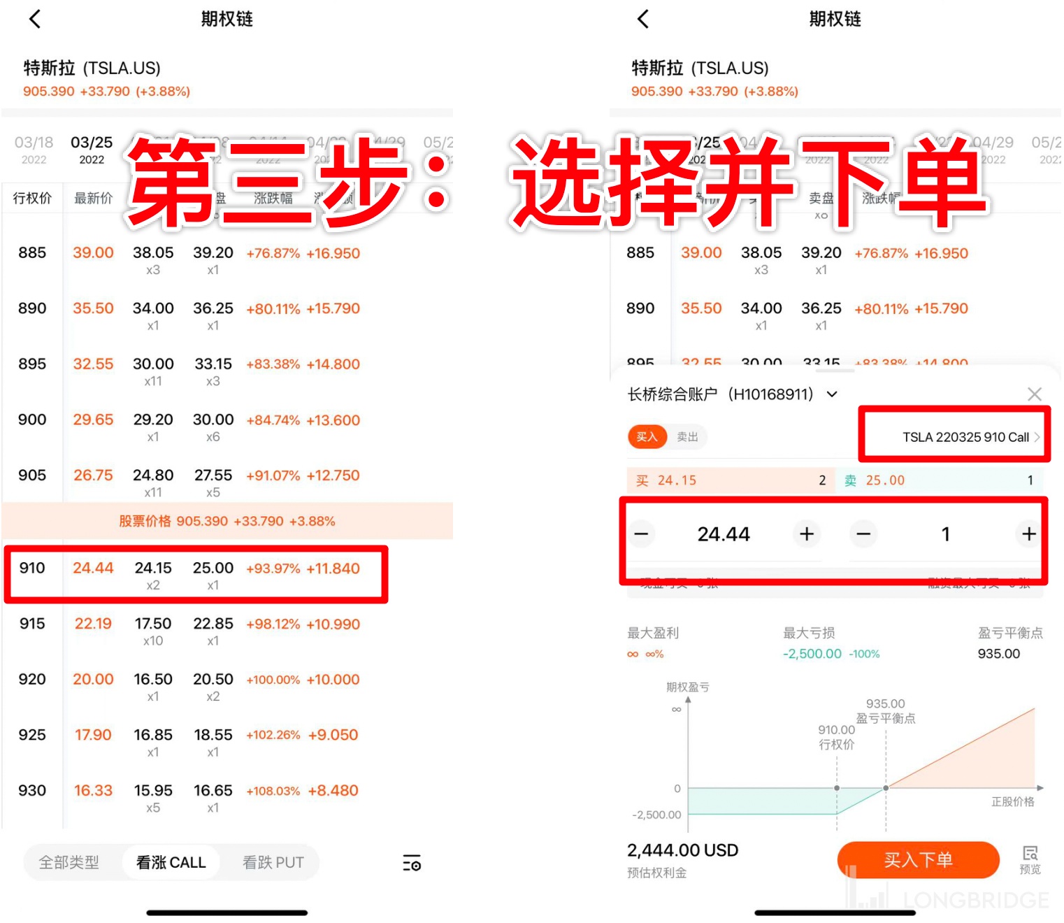
Task: Decrease contract quantity with minus button
Action: (x=863, y=534)
